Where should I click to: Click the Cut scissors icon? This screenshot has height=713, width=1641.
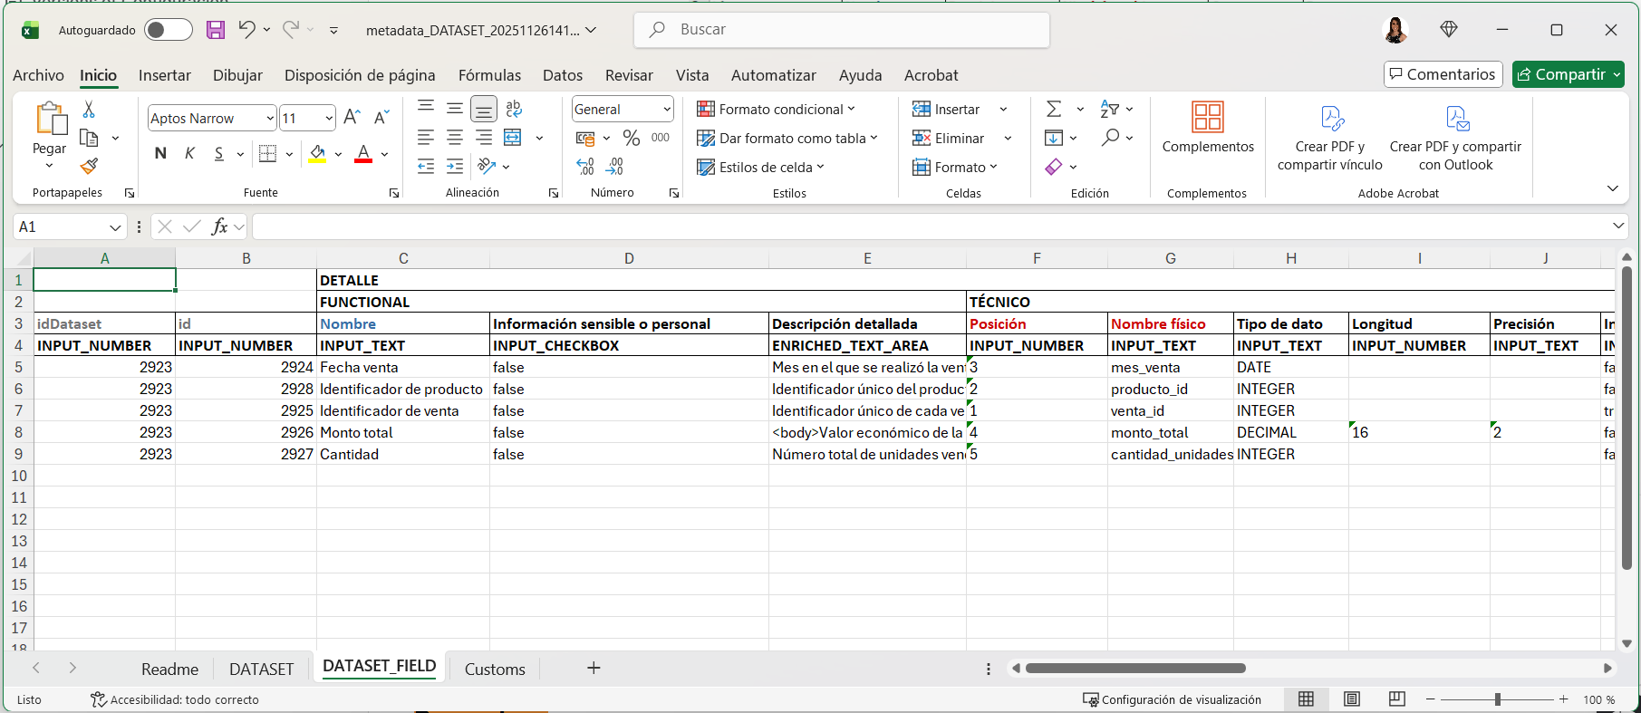89,110
